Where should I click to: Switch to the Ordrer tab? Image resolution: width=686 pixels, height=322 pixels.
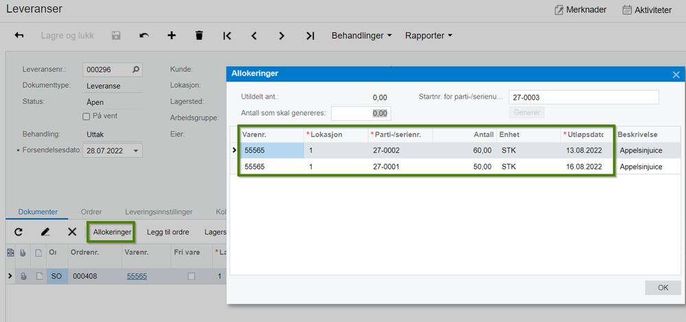[91, 211]
